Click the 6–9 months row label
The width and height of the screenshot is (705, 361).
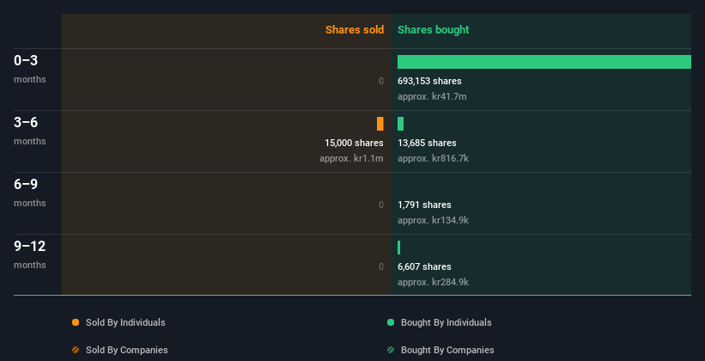pos(30,193)
